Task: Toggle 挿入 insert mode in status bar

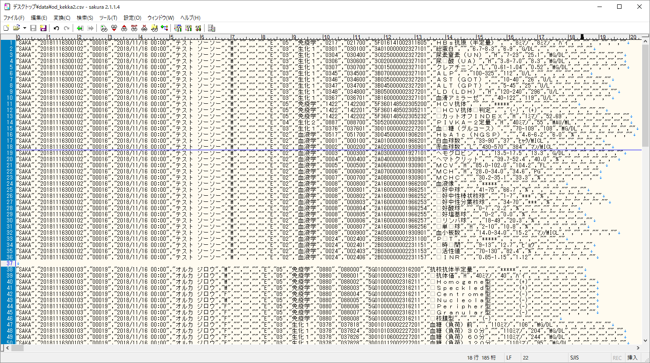Action: pyautogui.click(x=632, y=358)
